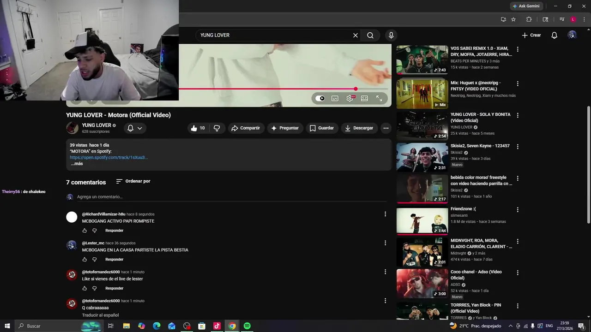591x332 pixels.
Task: Expand notification bell dropdown for YUNG LOVER
Action: 135,128
